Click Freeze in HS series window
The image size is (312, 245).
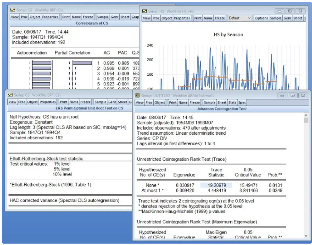220,18
